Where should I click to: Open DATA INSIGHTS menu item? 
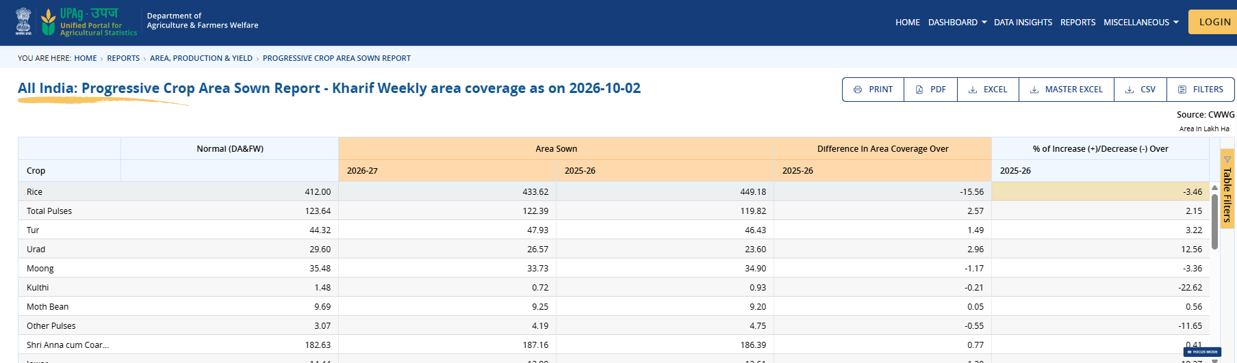pyautogui.click(x=1023, y=23)
